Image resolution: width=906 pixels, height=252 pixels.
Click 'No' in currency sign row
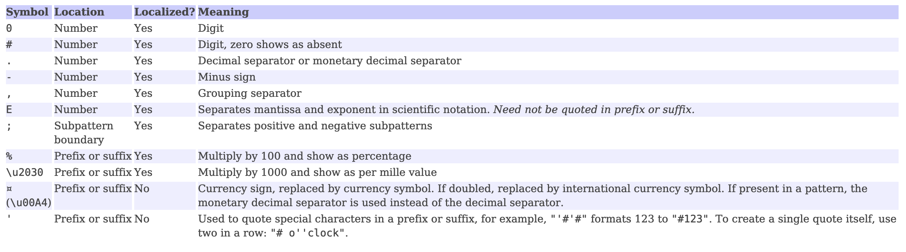(142, 189)
